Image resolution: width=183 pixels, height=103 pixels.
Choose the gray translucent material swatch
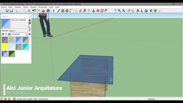pos(26,40)
